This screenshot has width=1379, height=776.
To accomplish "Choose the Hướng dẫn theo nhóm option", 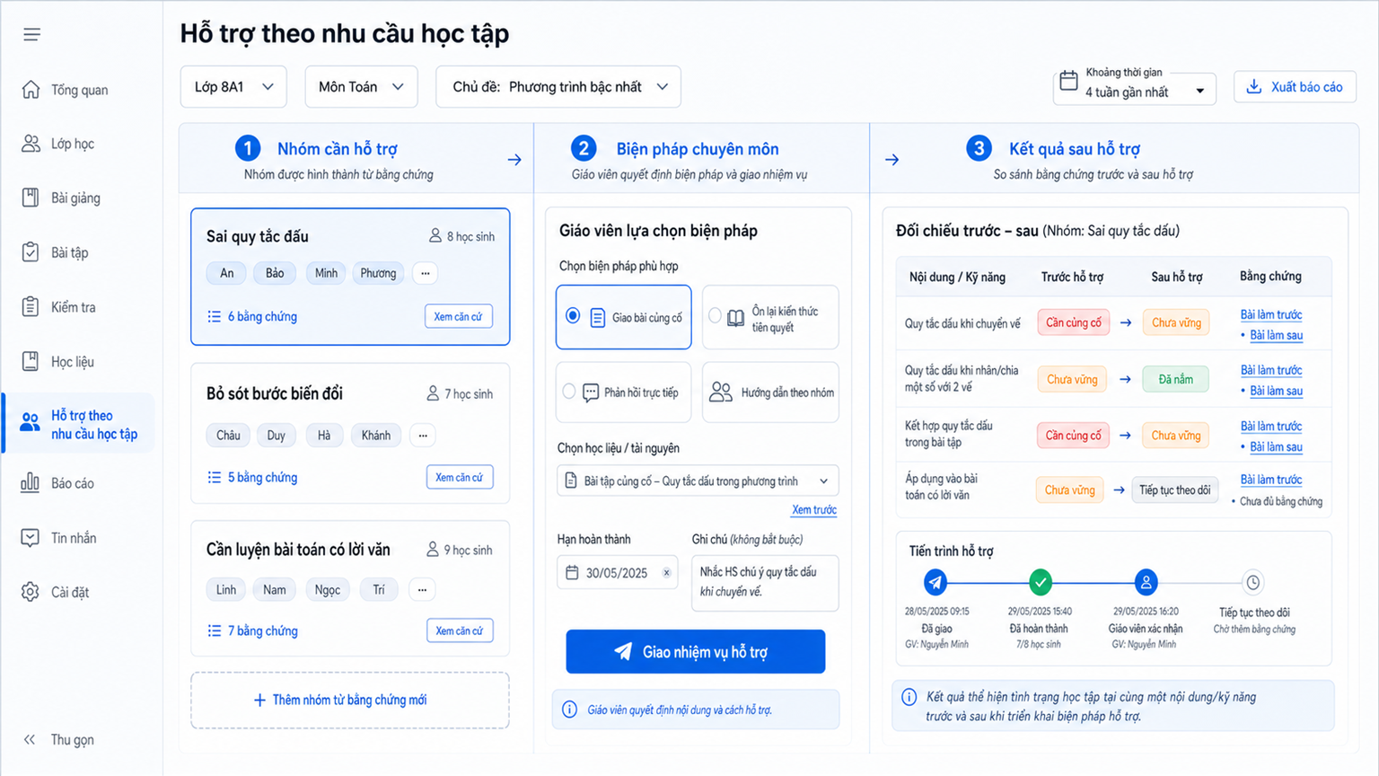I will click(770, 392).
